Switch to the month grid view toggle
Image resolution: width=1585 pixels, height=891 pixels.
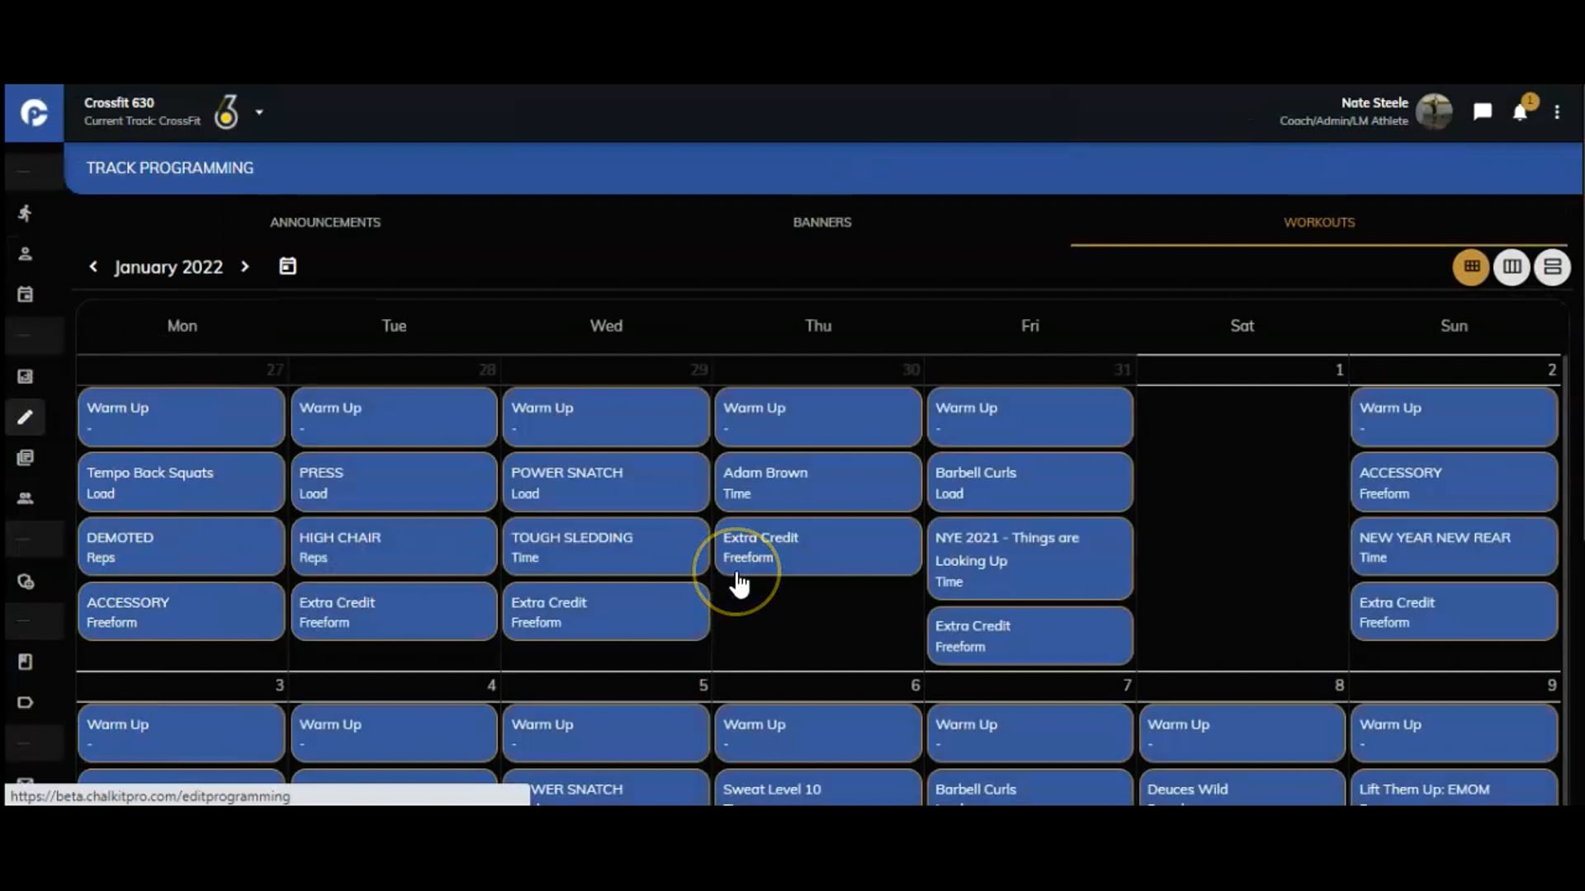(1471, 266)
